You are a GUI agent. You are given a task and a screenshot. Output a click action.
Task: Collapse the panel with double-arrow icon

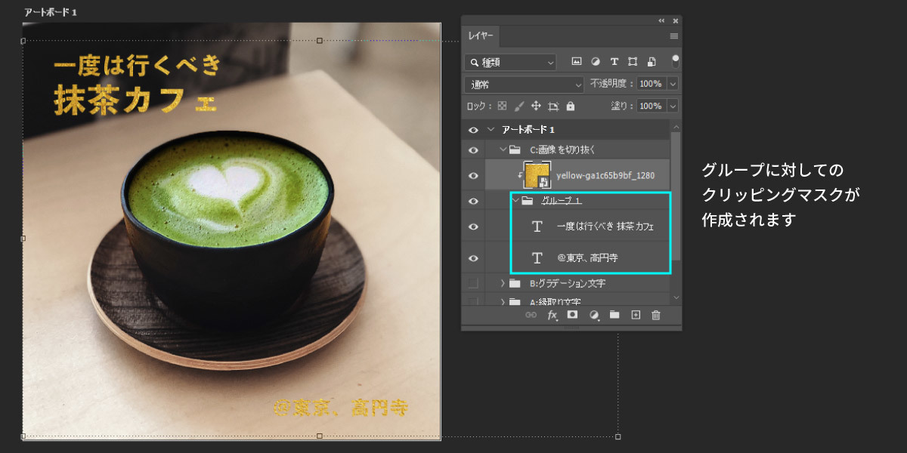(662, 20)
